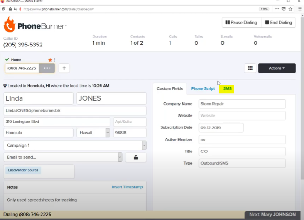Click the Save to Pocket icon
Image resolution: width=304 pixels, height=220 pixels.
[284, 9]
